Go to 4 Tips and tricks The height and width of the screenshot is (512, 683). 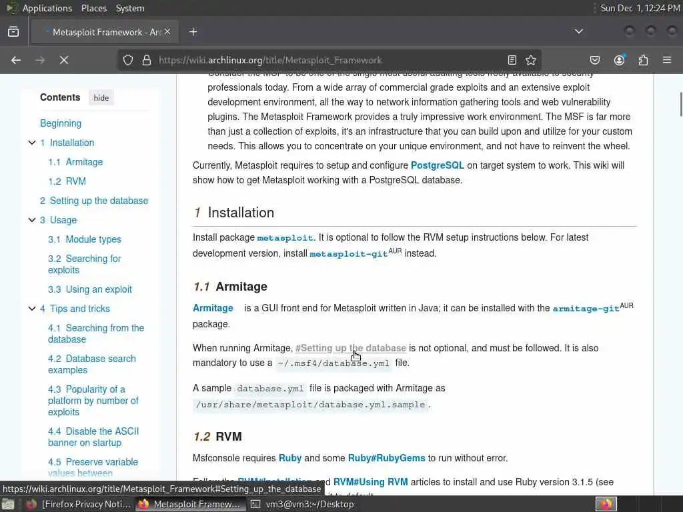[x=75, y=309]
